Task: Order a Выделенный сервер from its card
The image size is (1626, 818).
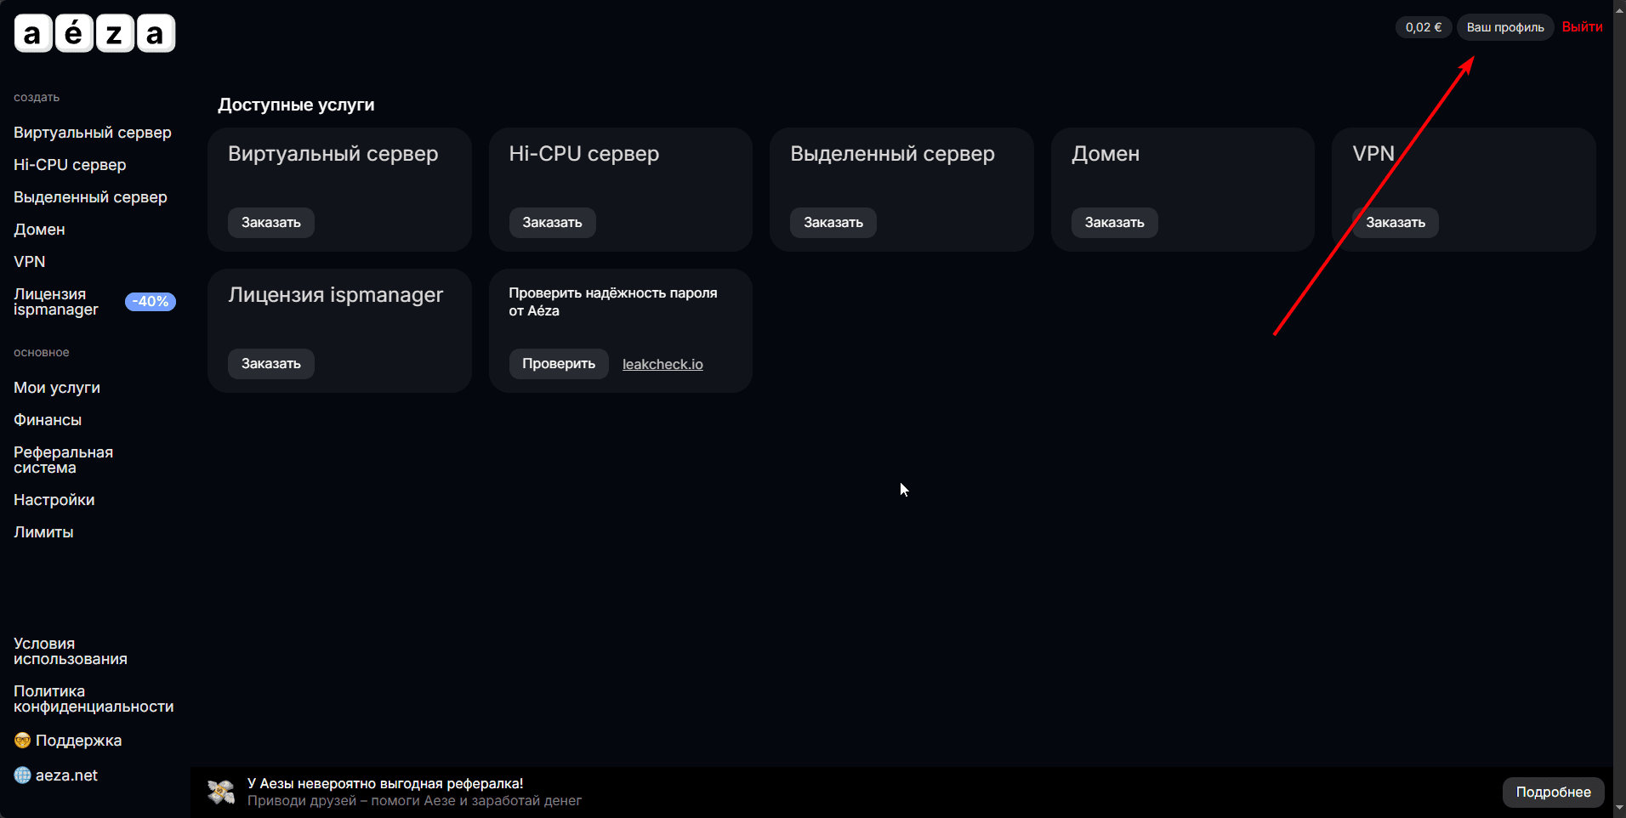Action: coord(833,223)
